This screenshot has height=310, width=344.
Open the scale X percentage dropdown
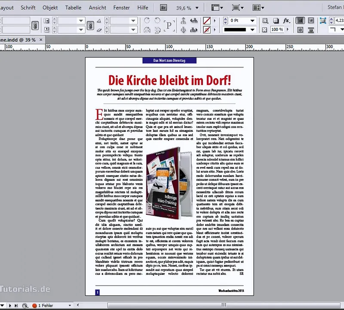[81, 21]
